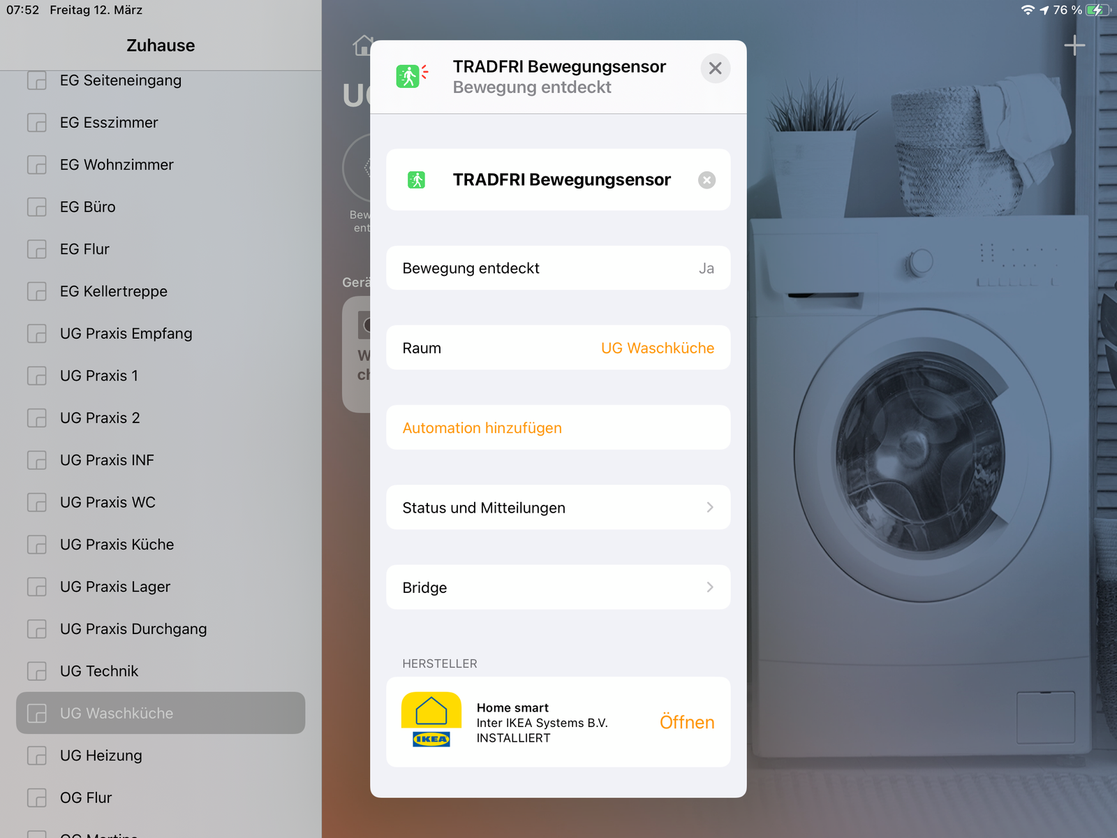1117x838 pixels.
Task: Tap the green motion sensor header icon
Action: (410, 75)
